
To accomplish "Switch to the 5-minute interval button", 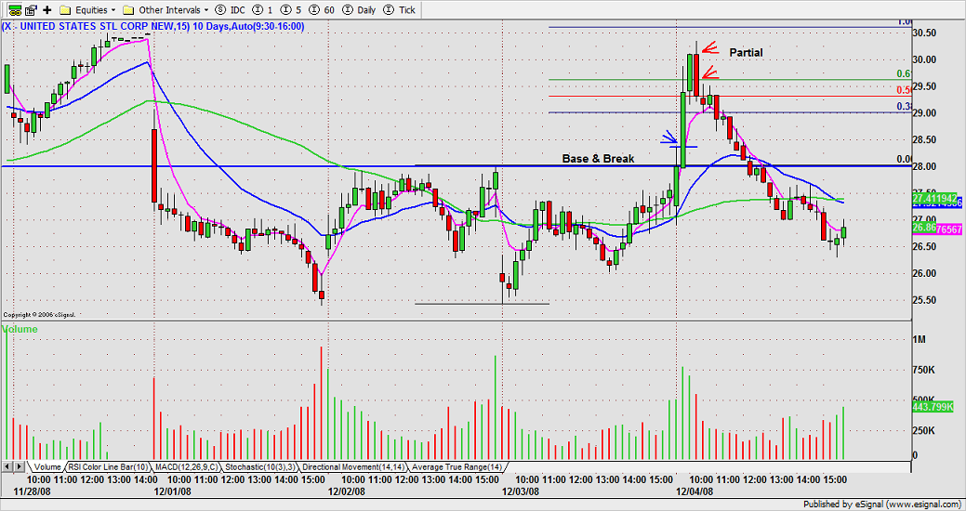I will coord(292,10).
